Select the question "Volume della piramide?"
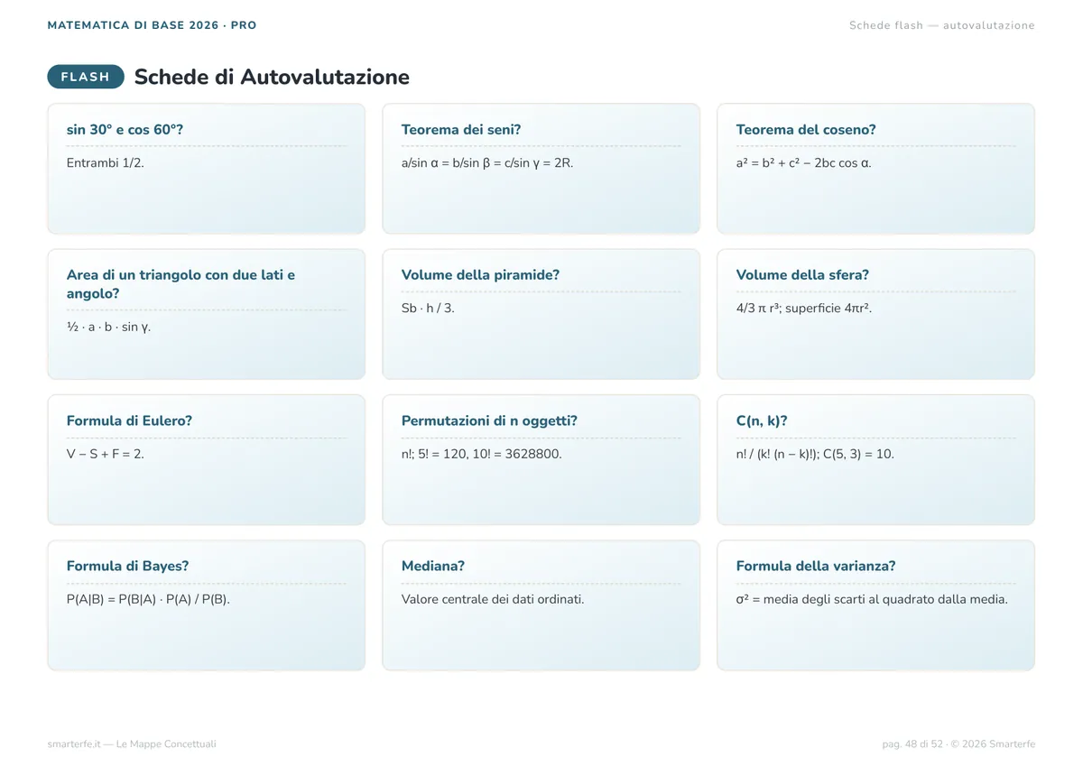Image resolution: width=1083 pixels, height=766 pixels. tap(480, 274)
